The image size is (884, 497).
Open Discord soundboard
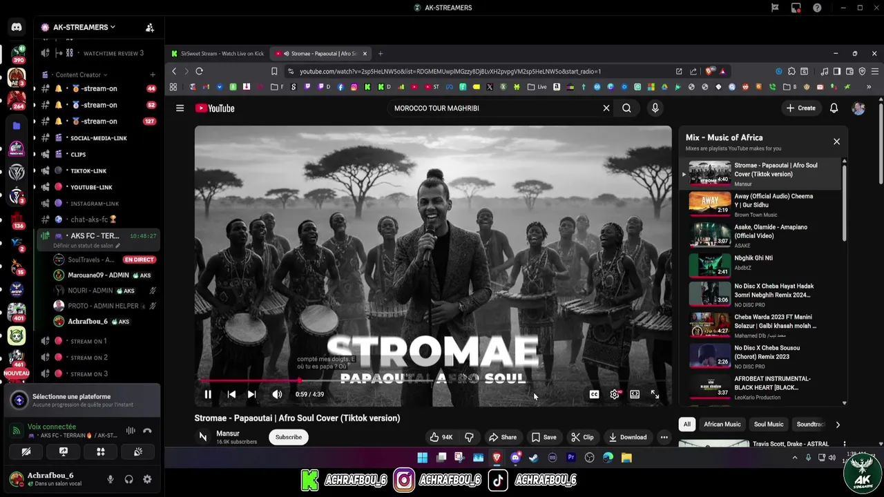(138, 451)
